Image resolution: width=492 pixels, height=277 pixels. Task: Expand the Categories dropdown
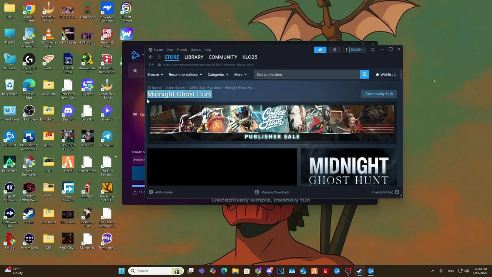click(218, 74)
